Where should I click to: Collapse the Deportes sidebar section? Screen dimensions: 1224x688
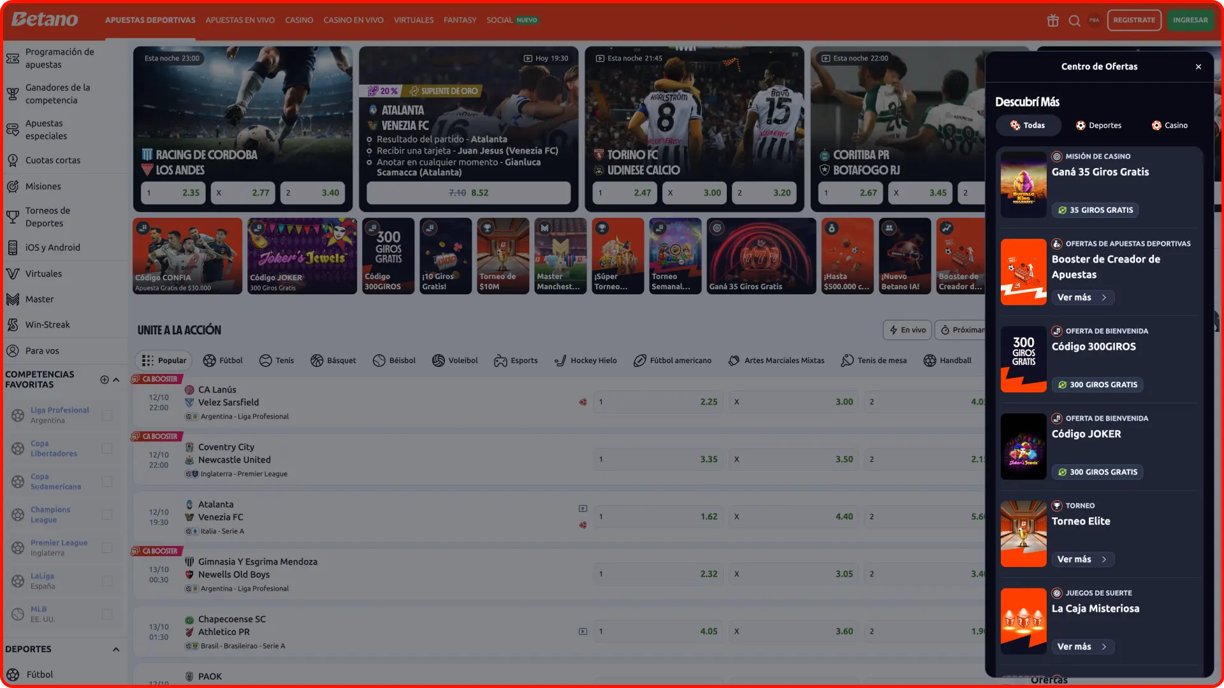116,649
